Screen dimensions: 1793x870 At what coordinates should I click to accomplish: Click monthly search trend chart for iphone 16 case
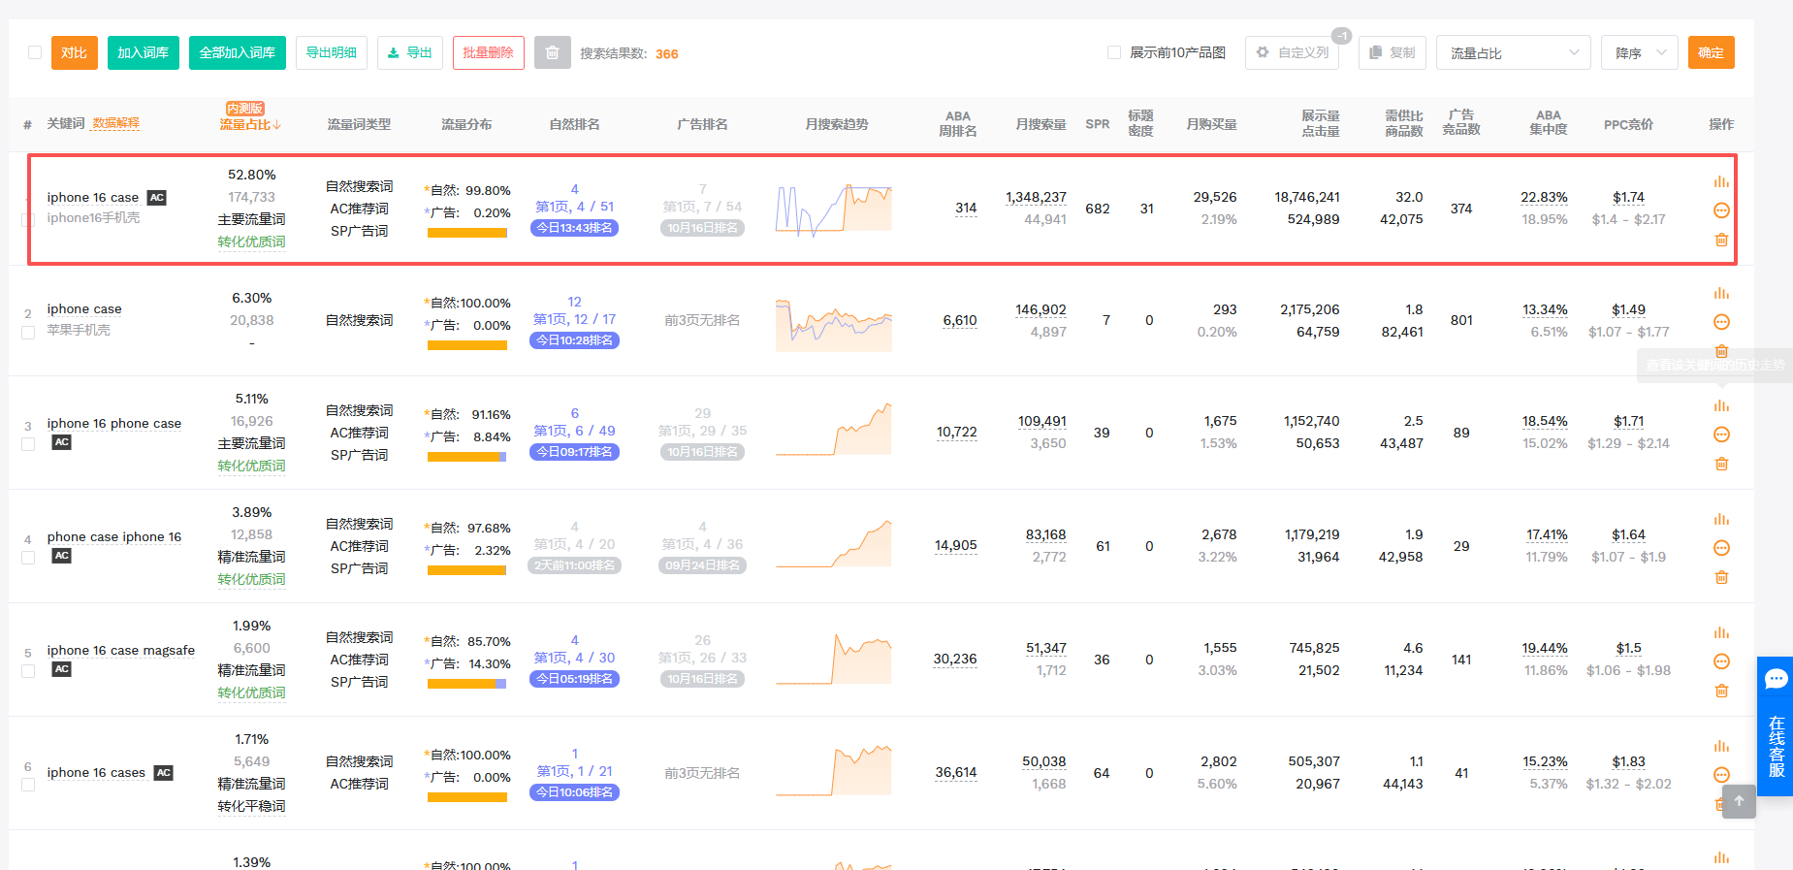(833, 209)
